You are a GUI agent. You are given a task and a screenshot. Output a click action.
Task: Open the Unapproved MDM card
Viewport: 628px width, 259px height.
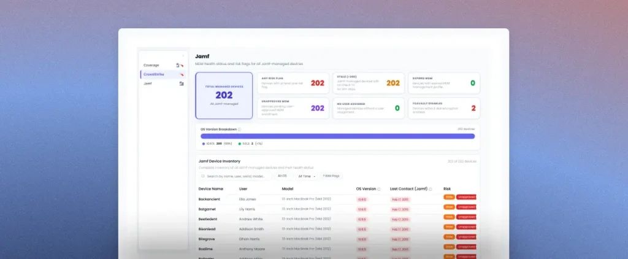(293, 108)
